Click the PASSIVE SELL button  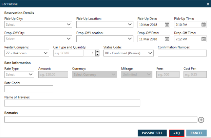pyautogui.click(x=152, y=133)
